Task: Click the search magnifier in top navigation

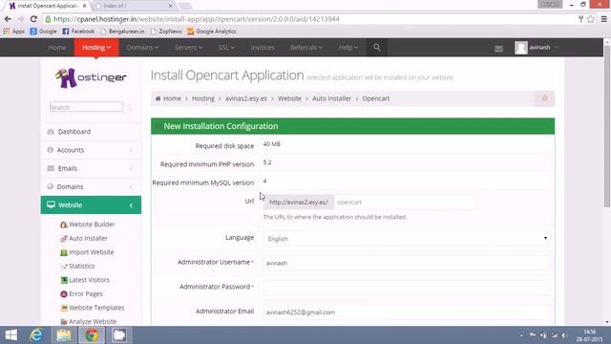Action: coord(377,47)
